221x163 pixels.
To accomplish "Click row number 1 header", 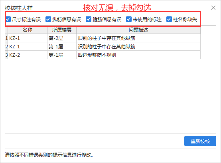I will [6, 38].
